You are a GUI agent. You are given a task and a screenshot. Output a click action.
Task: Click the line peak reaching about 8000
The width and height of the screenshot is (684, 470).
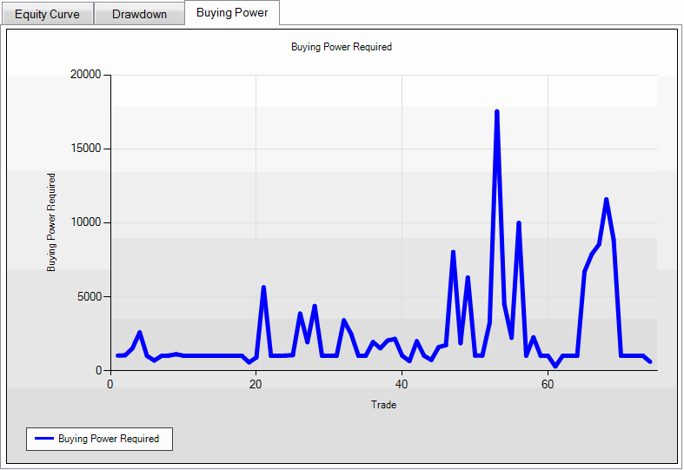pyautogui.click(x=453, y=252)
